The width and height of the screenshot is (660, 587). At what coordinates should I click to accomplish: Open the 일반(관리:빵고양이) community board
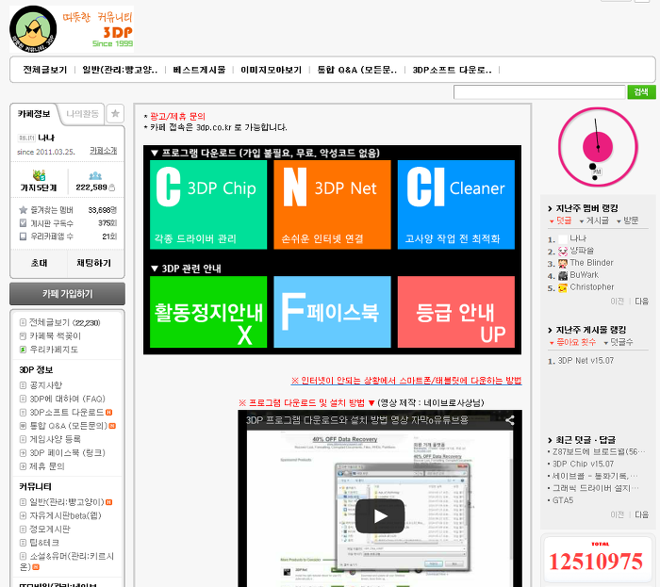pyautogui.click(x=67, y=502)
